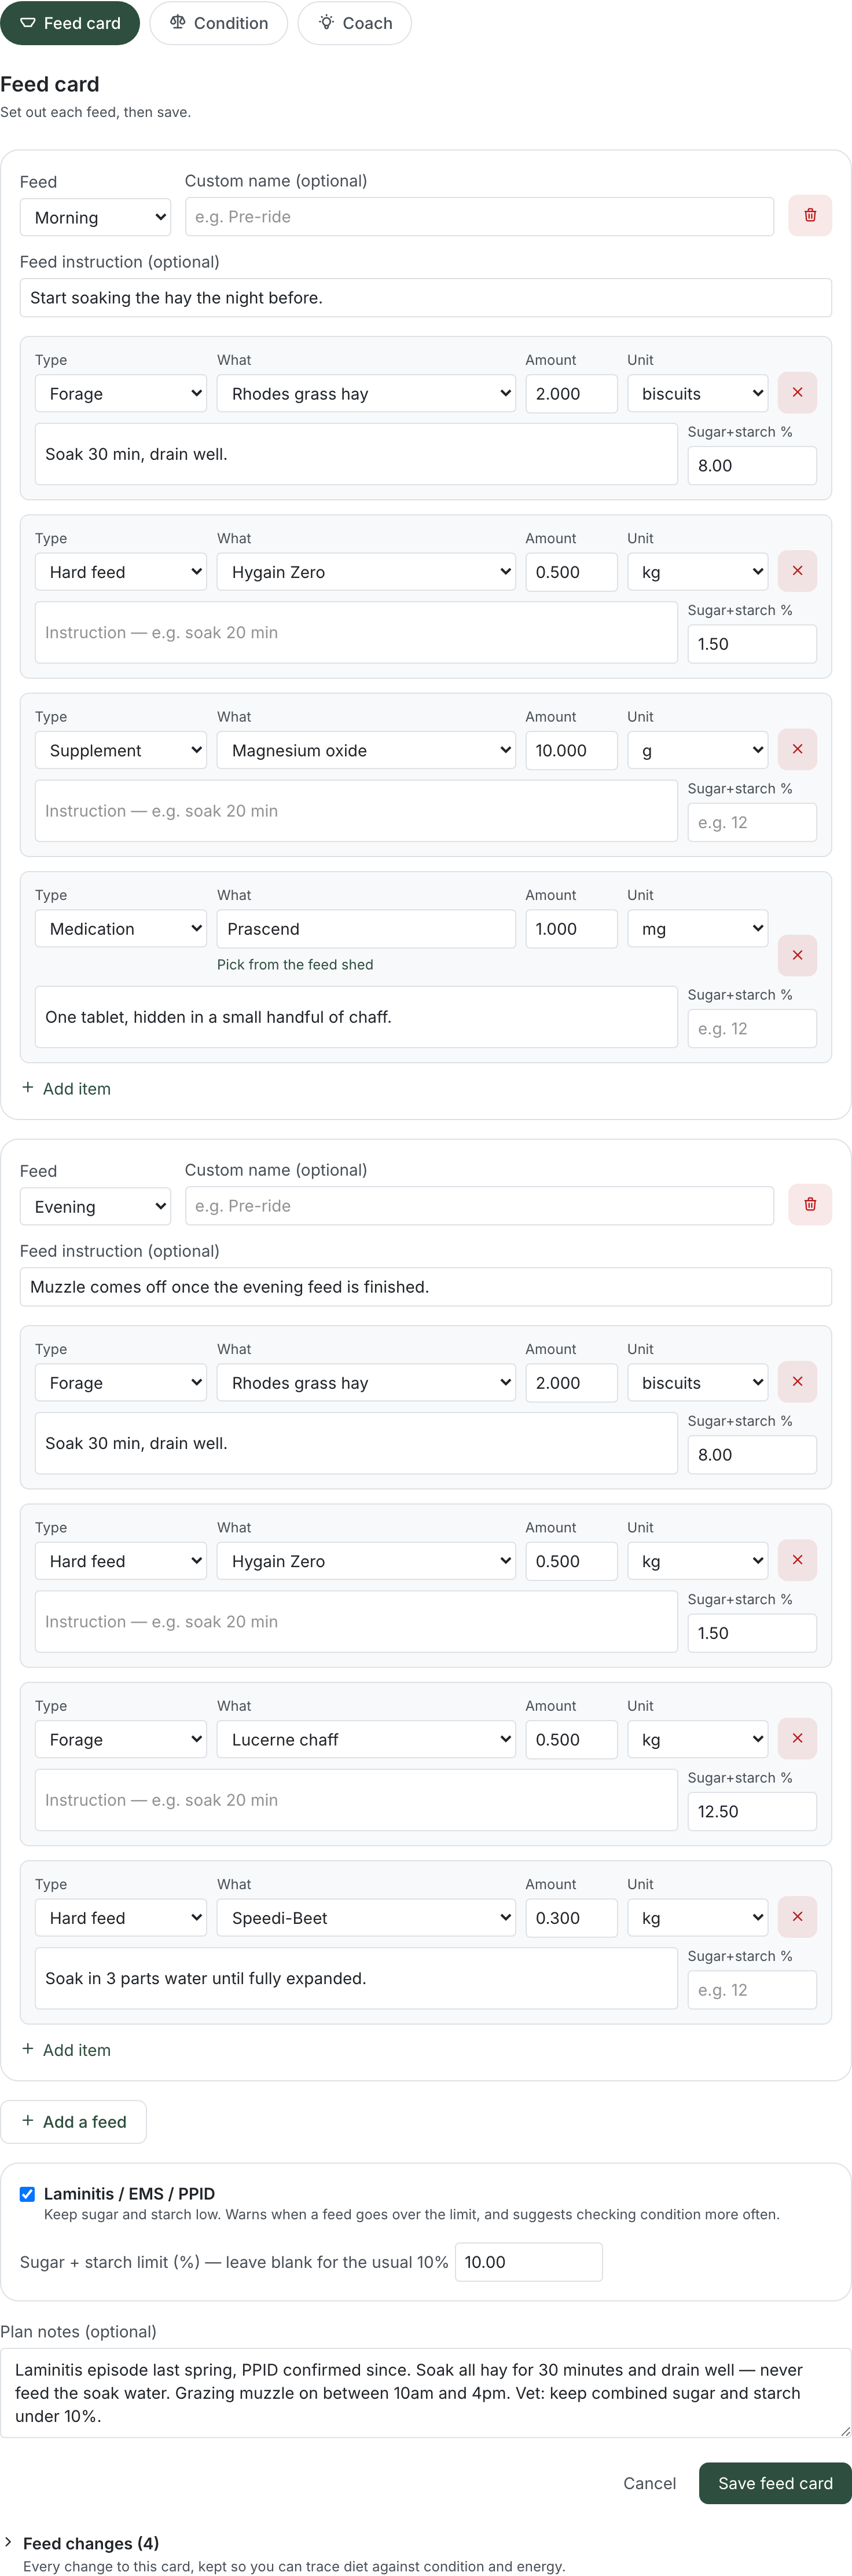Open the mg unit dropdown for Prascend

pyautogui.click(x=697, y=929)
